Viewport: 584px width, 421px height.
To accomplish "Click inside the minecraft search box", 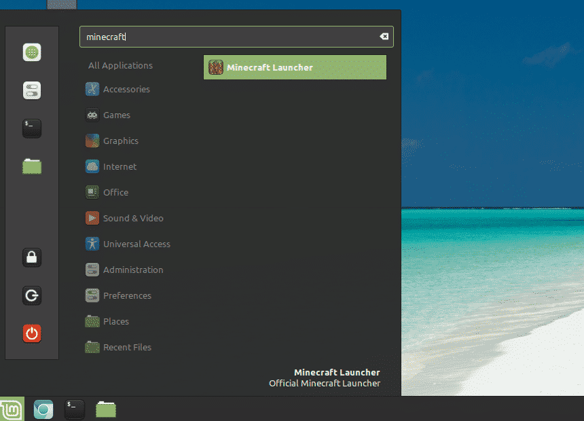I will [231, 37].
